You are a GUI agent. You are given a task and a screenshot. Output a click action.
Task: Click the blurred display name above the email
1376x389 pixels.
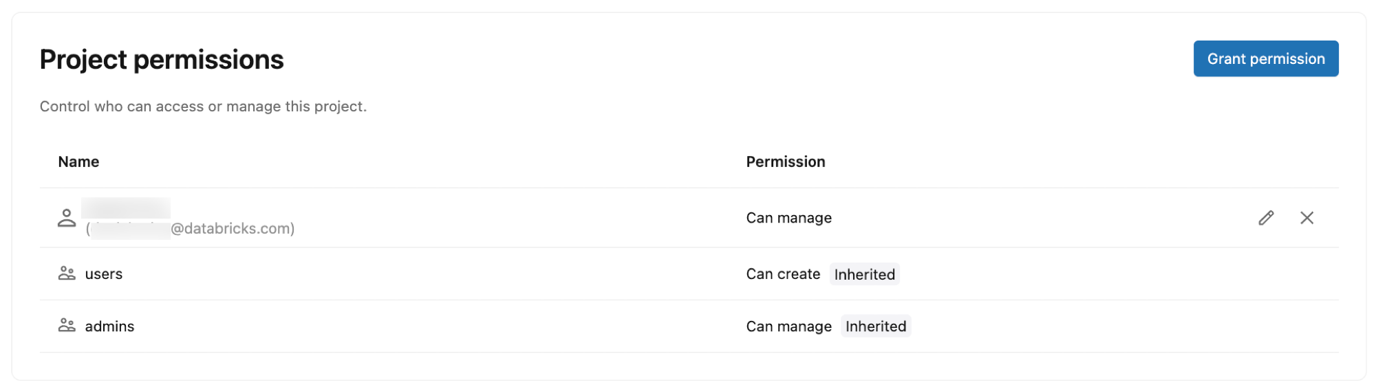126,208
